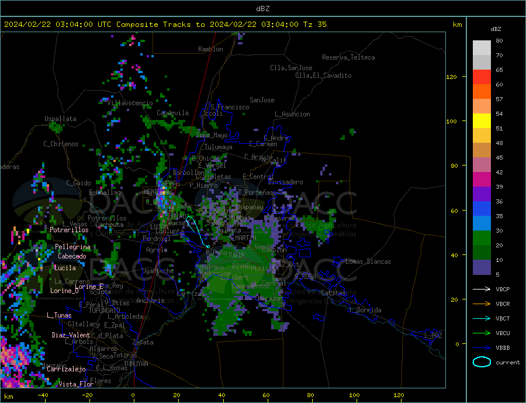The width and height of the screenshot is (526, 403).
Task: Click the 'TUPUNGATO' map label
Action: 105,311
